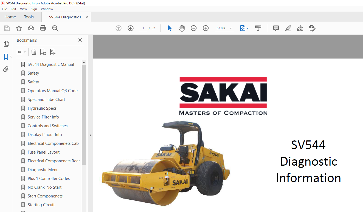363x212 pixels.
Task: Open Display Pinout Info bookmark
Action: click(45, 135)
